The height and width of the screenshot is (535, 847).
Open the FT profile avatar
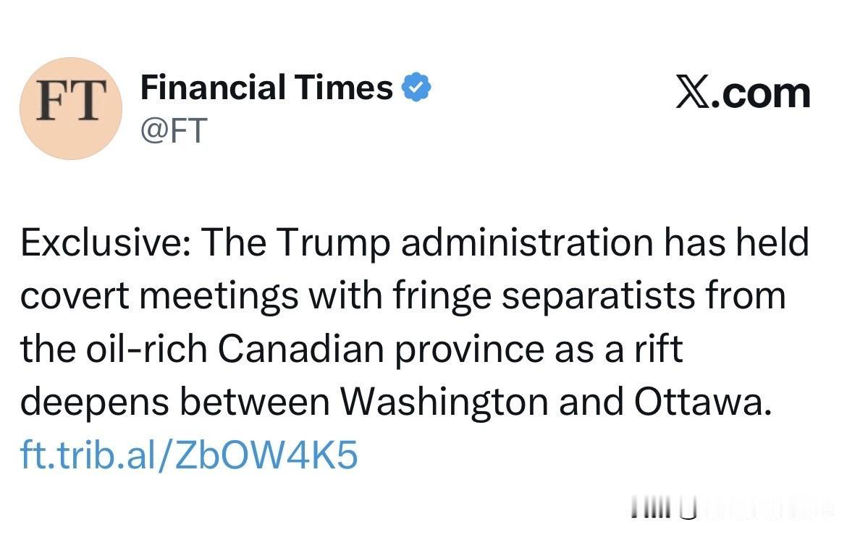71,109
